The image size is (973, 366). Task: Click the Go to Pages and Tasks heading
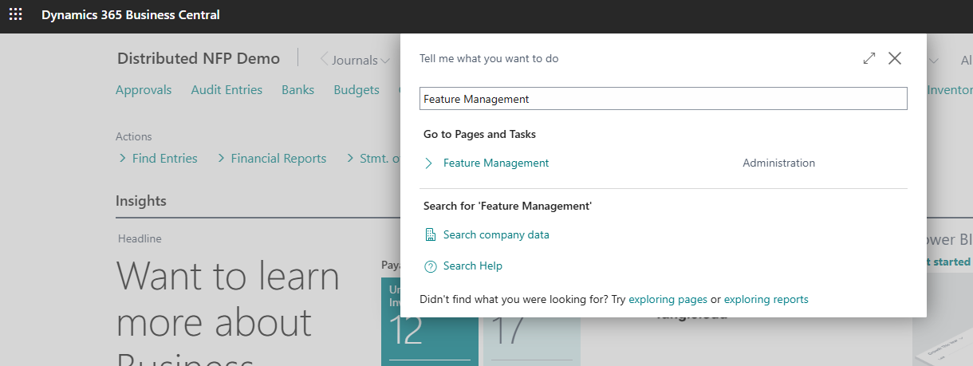coord(479,134)
